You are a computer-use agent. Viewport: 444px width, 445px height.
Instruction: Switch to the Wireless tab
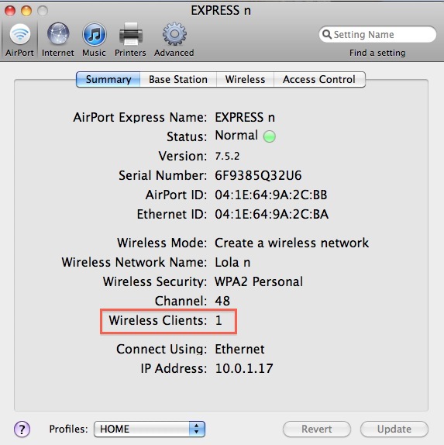[245, 79]
